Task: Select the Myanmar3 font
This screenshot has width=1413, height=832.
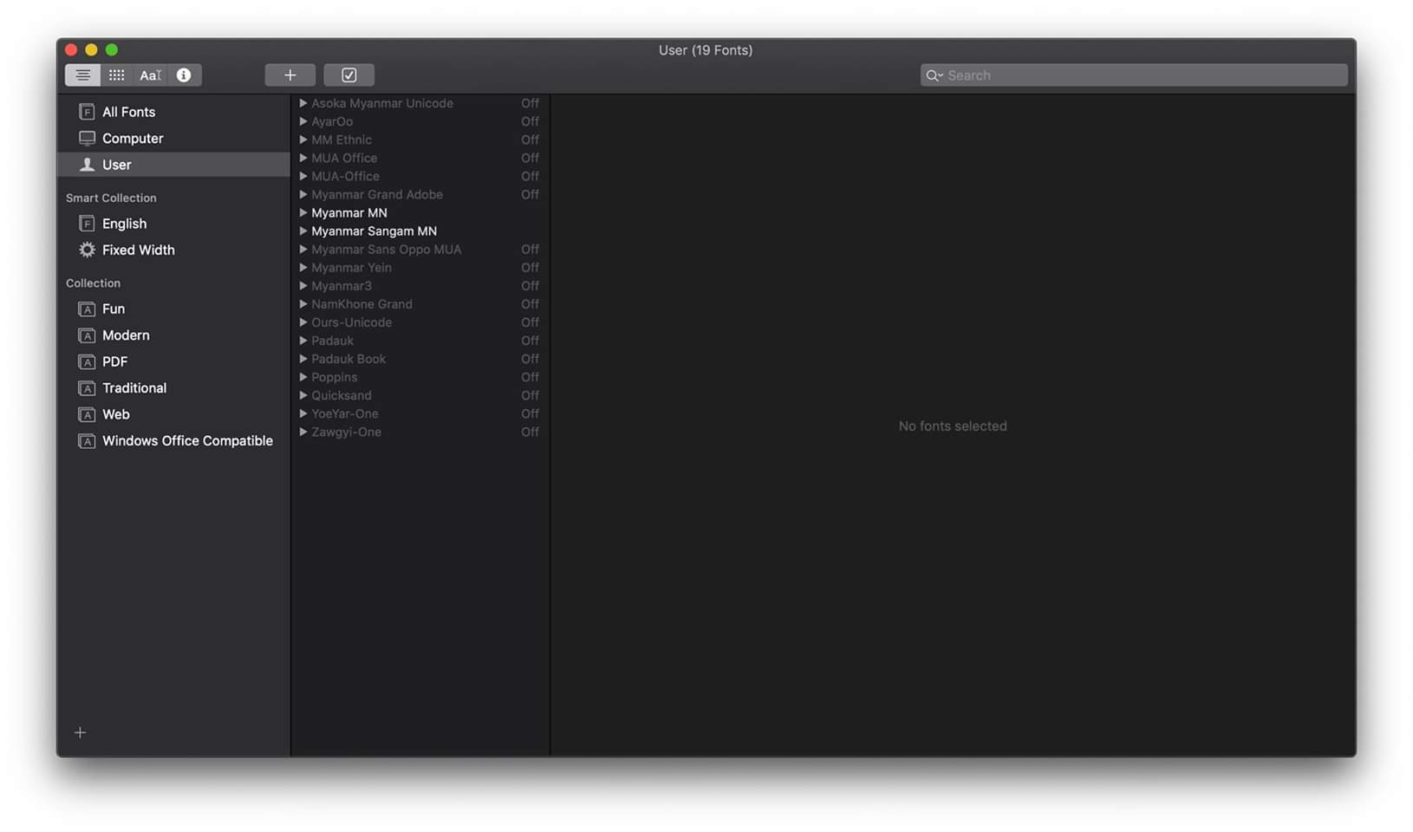Action: (420, 285)
